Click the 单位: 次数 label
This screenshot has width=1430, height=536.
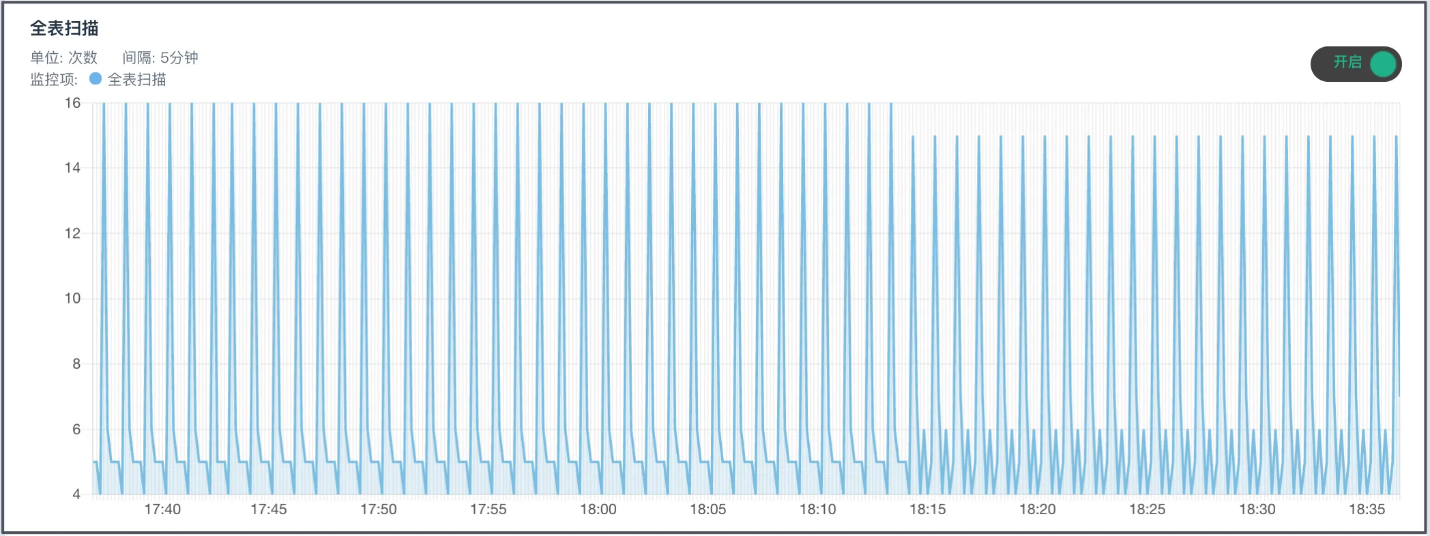[64, 58]
